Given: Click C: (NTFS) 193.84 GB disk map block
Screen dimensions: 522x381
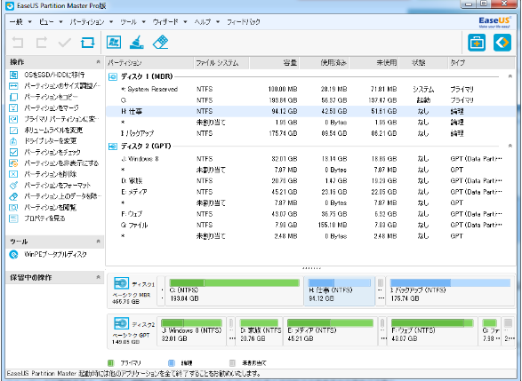Looking at the screenshot, I should (x=235, y=291).
